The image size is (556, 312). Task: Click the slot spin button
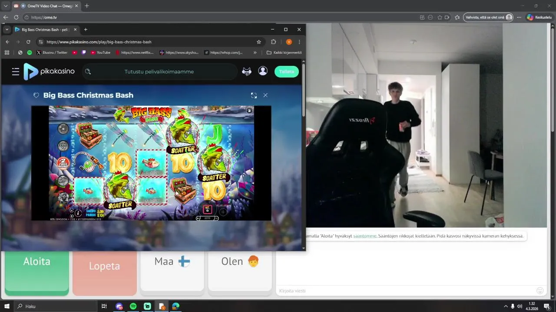[x=208, y=209]
